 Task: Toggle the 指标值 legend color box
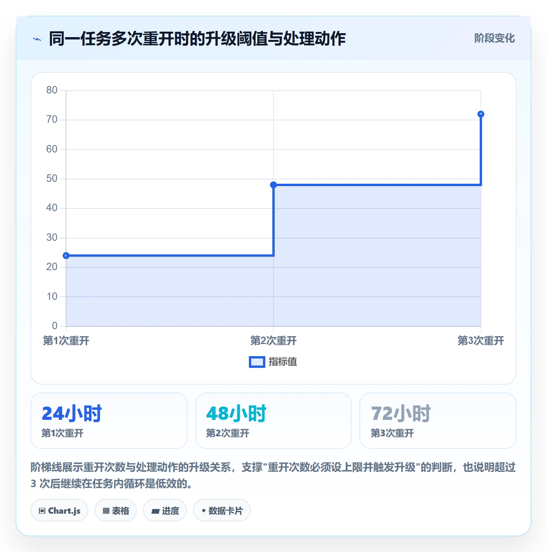(x=257, y=362)
